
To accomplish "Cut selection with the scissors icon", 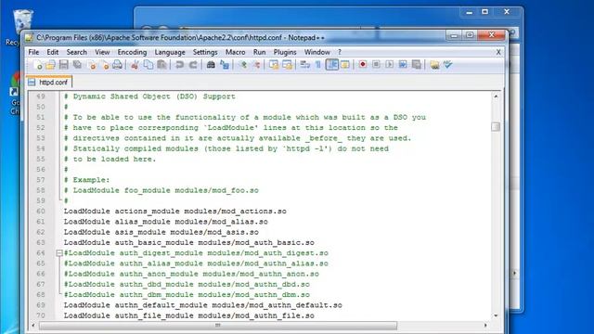I will point(135,65).
